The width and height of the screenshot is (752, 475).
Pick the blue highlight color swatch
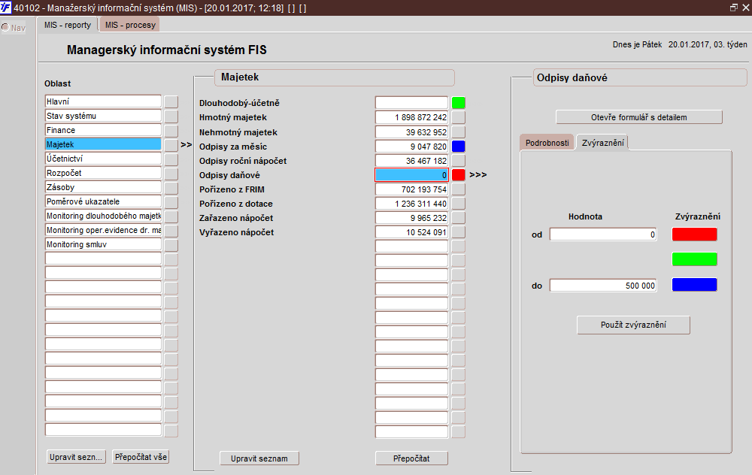pos(694,285)
